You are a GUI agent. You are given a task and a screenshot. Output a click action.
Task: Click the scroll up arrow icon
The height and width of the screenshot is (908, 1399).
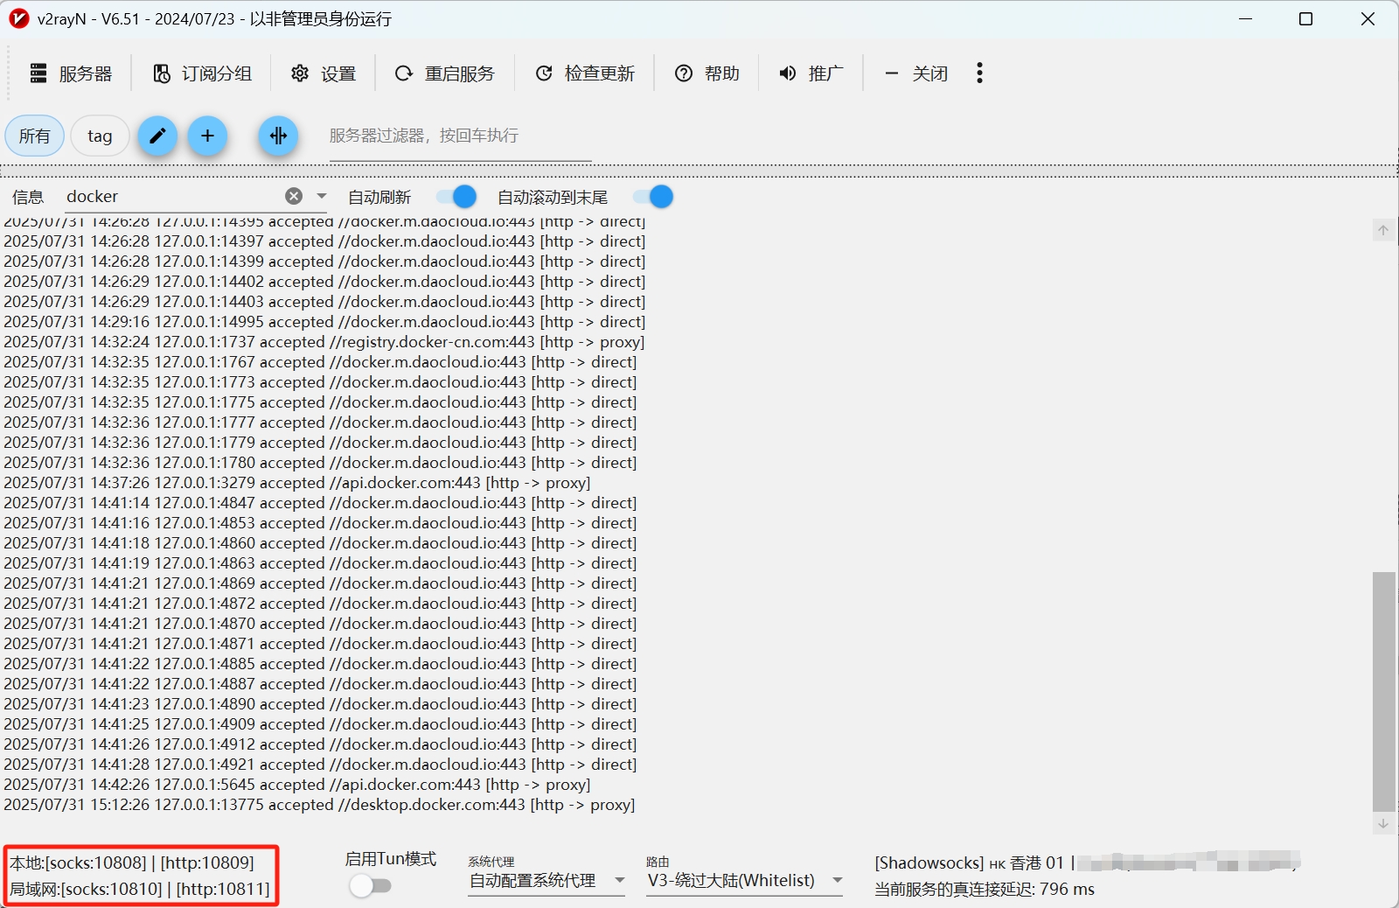click(x=1383, y=230)
